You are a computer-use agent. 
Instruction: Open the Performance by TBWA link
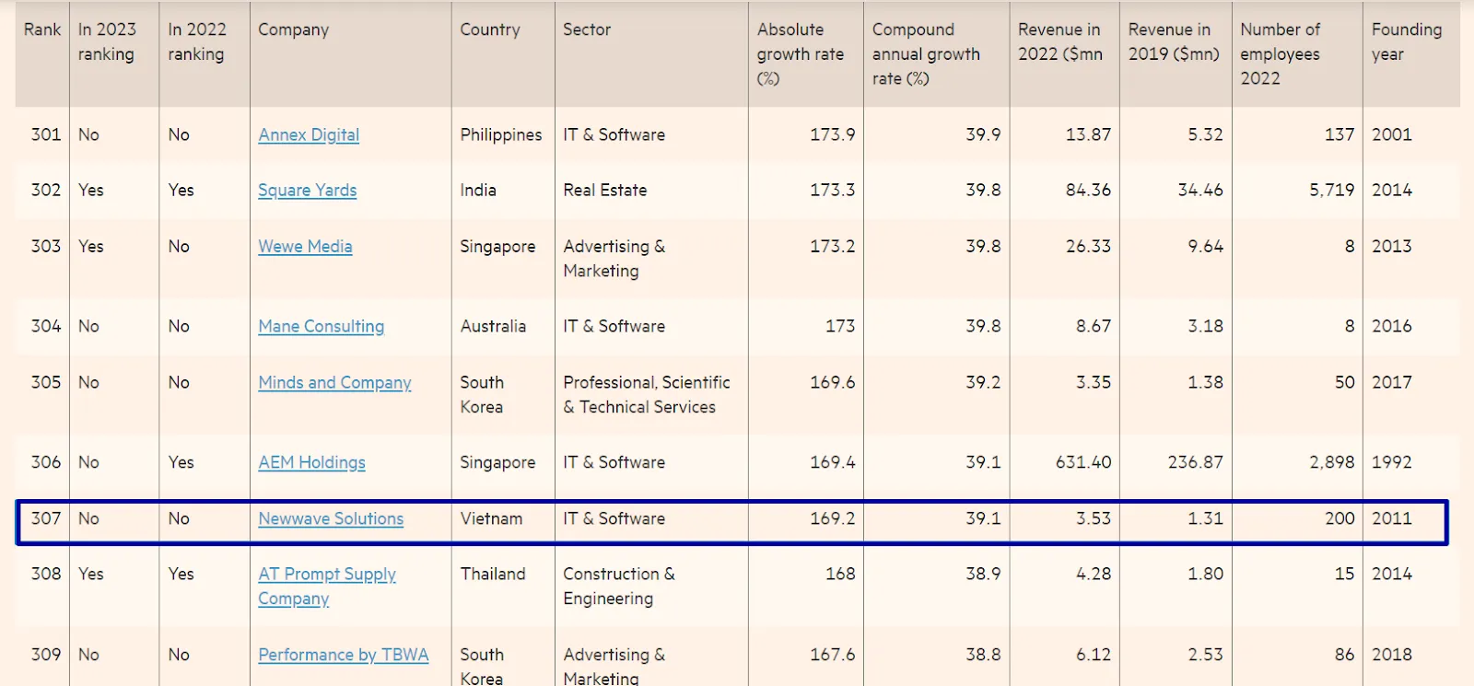tap(343, 655)
